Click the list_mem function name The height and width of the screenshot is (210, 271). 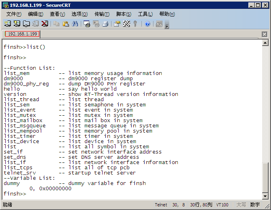pos(17,73)
